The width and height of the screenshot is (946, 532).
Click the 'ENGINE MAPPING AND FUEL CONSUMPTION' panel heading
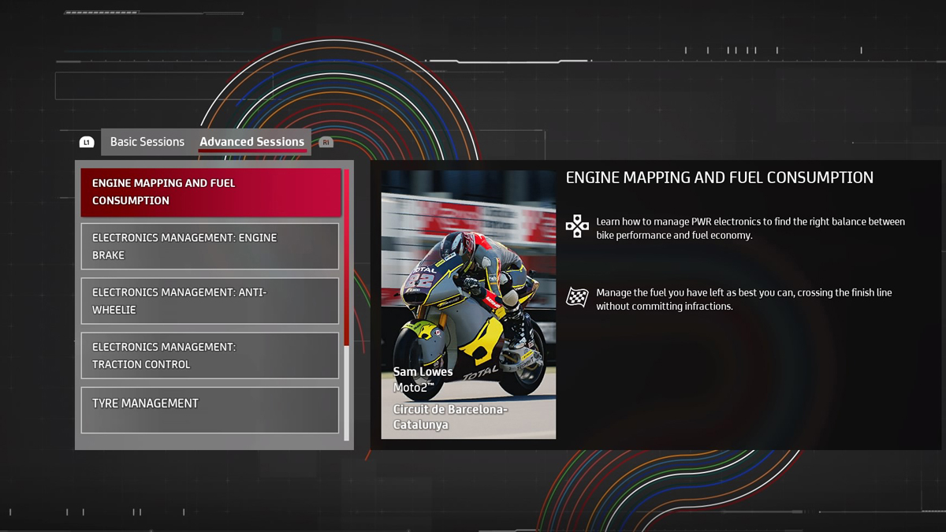[x=719, y=178]
